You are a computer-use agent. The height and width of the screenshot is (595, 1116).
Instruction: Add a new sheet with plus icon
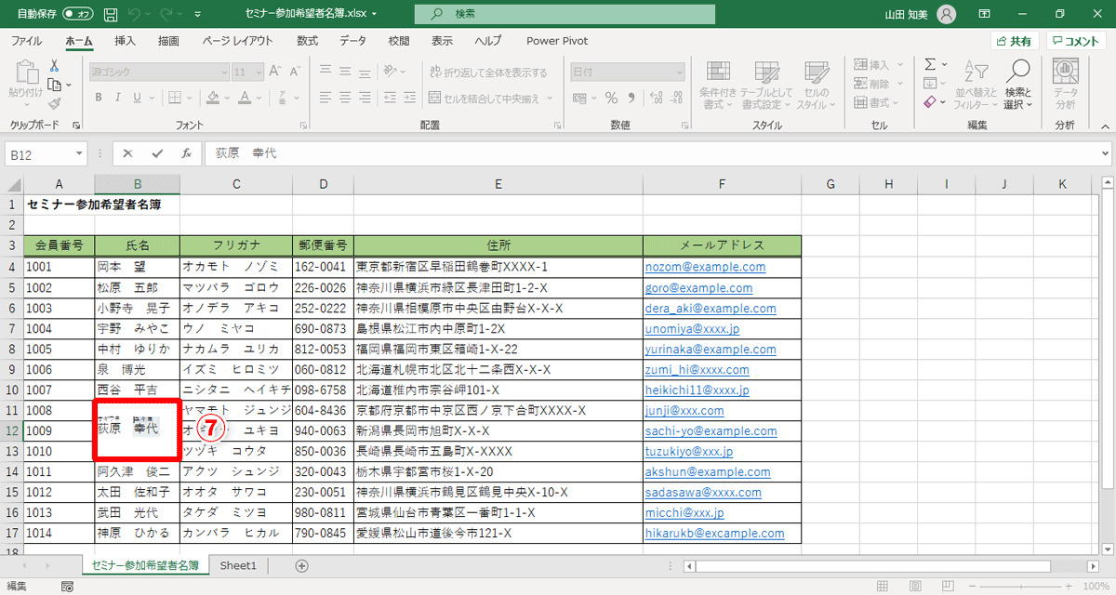click(x=301, y=565)
